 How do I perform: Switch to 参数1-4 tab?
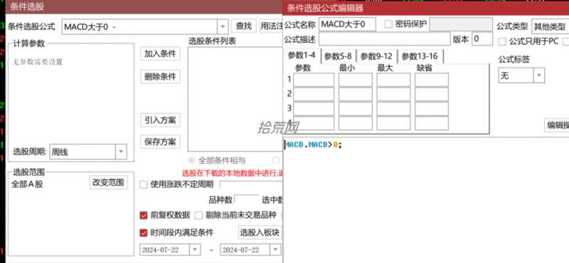(x=302, y=56)
